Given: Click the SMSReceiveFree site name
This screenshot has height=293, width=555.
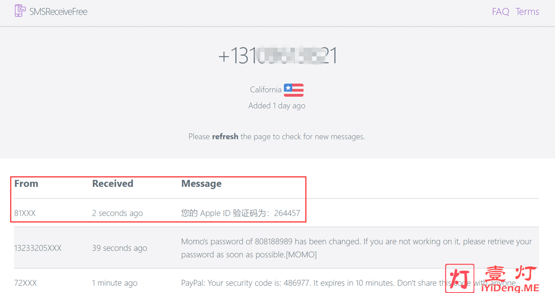Looking at the screenshot, I should [58, 12].
